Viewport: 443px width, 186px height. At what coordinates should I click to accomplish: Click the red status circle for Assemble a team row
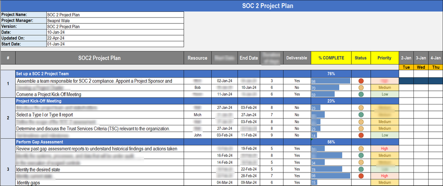tap(361, 81)
